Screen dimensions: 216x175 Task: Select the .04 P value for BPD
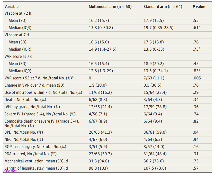click(196, 132)
